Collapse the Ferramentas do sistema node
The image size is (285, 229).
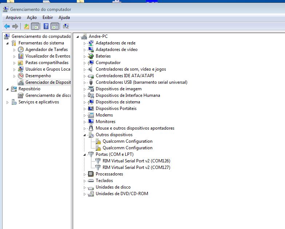click(7, 43)
